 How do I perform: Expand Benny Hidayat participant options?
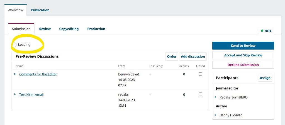[216, 115]
